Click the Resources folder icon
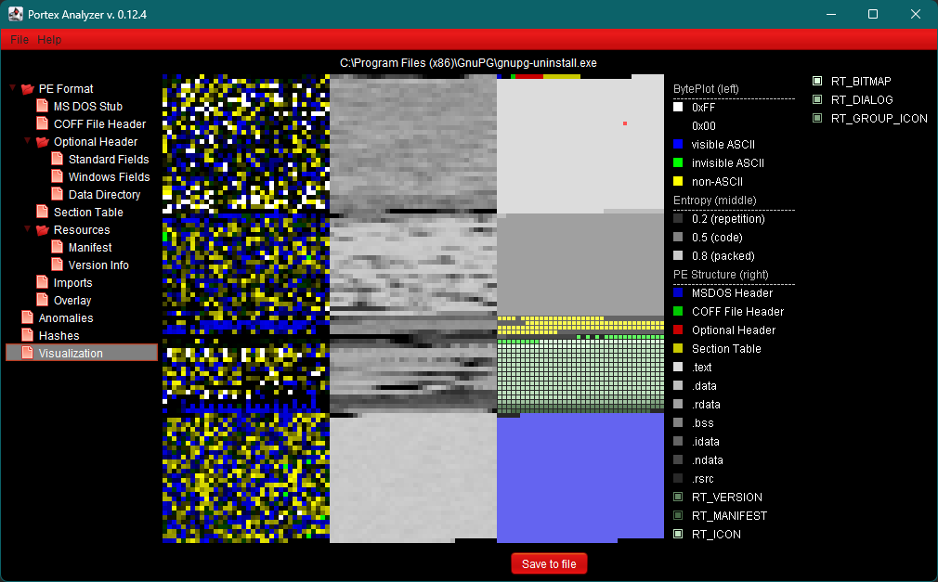This screenshot has height=582, width=938. pyautogui.click(x=41, y=229)
